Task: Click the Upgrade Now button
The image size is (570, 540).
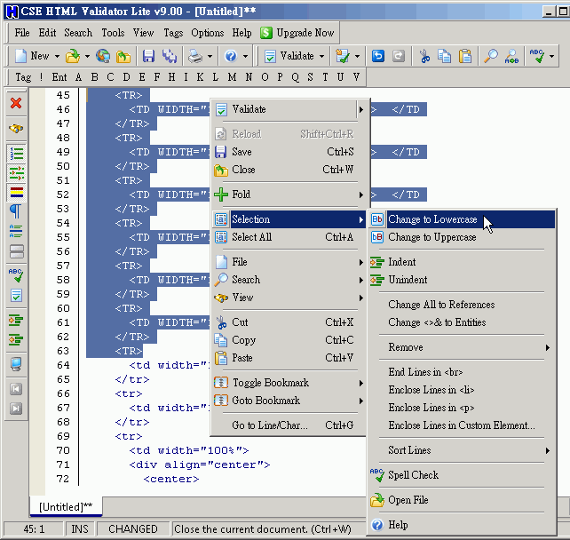Action: pos(297,33)
